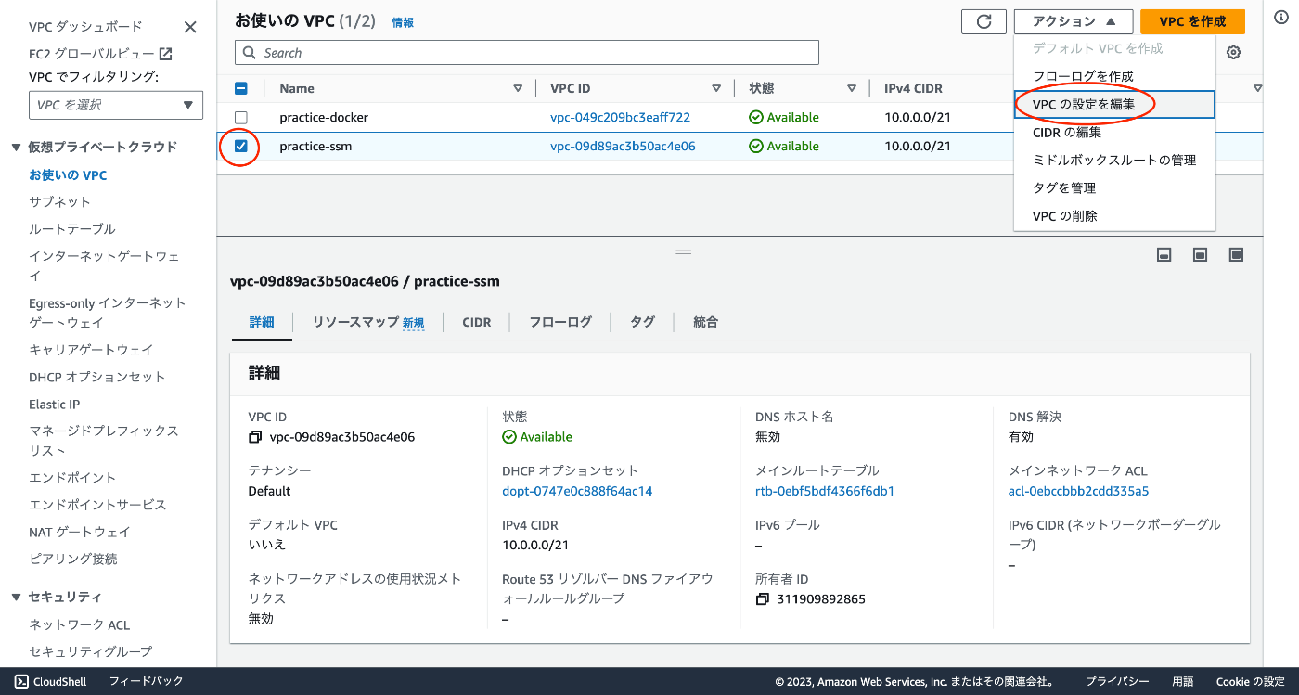The height and width of the screenshot is (695, 1299).
Task: Choose タグを管理 menu item
Action: pos(1114,187)
